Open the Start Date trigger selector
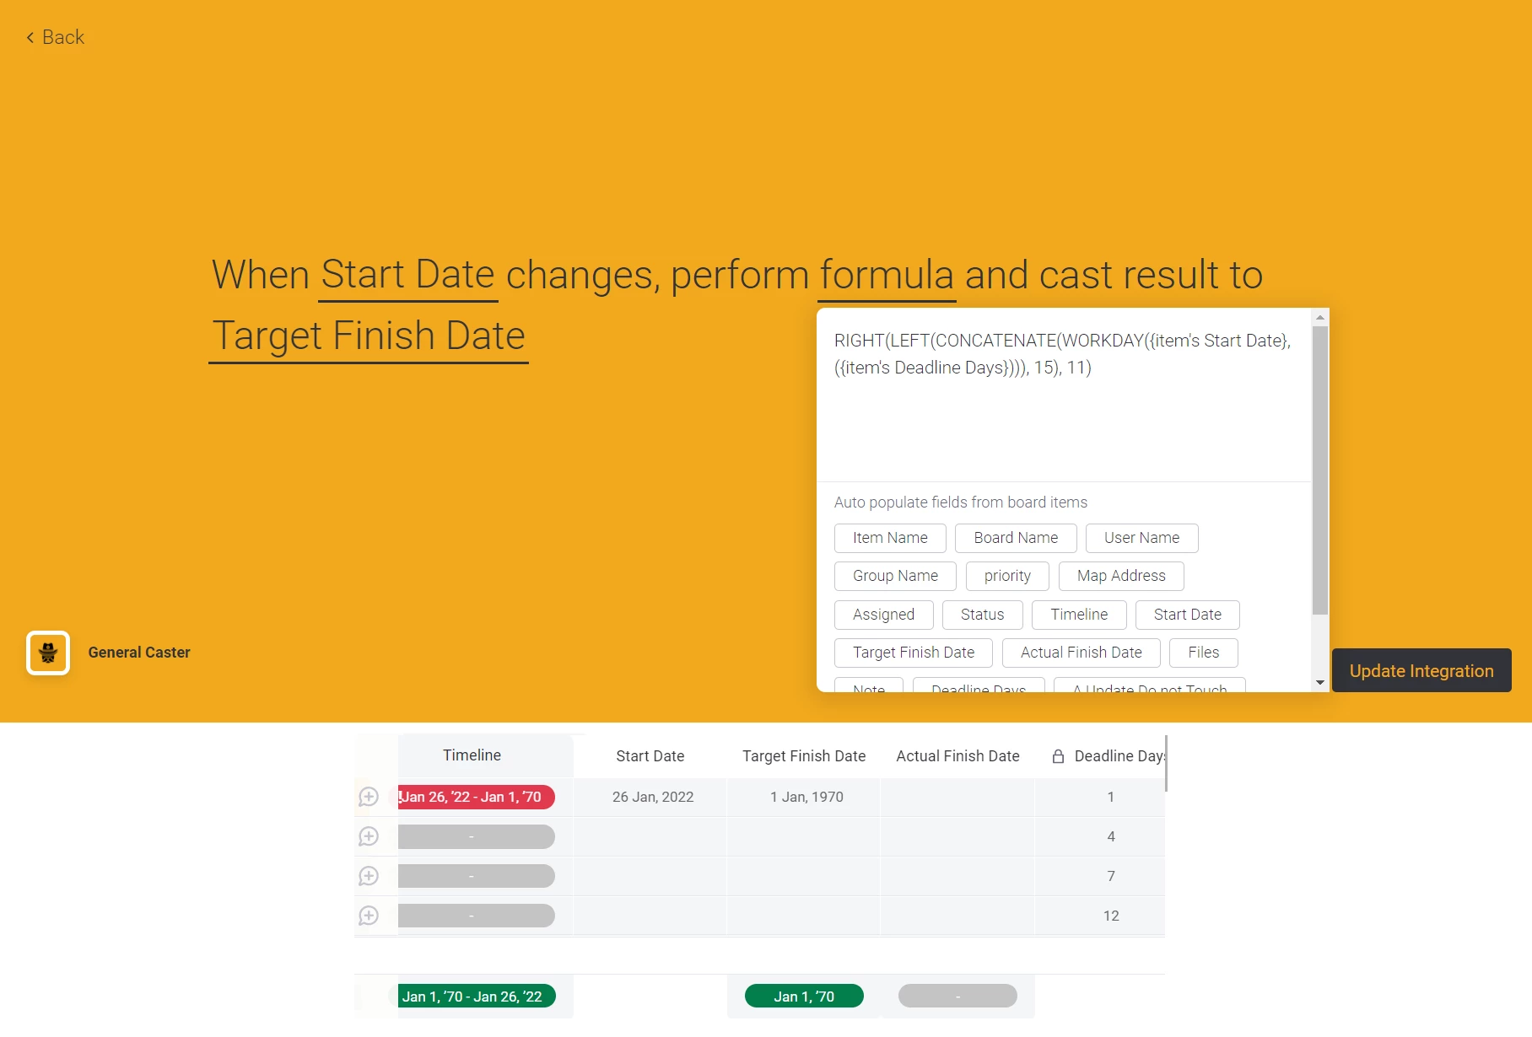1532x1037 pixels. [x=408, y=276]
